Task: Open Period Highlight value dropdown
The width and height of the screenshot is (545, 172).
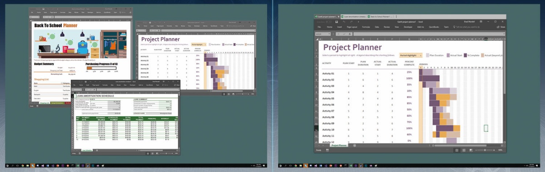Action: coord(420,55)
